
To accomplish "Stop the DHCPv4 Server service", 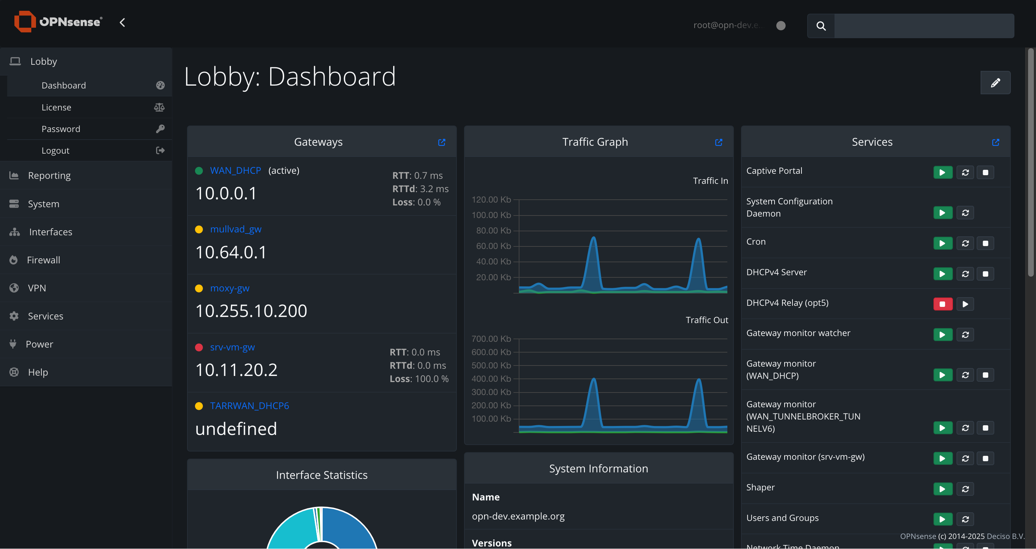I will (x=985, y=274).
